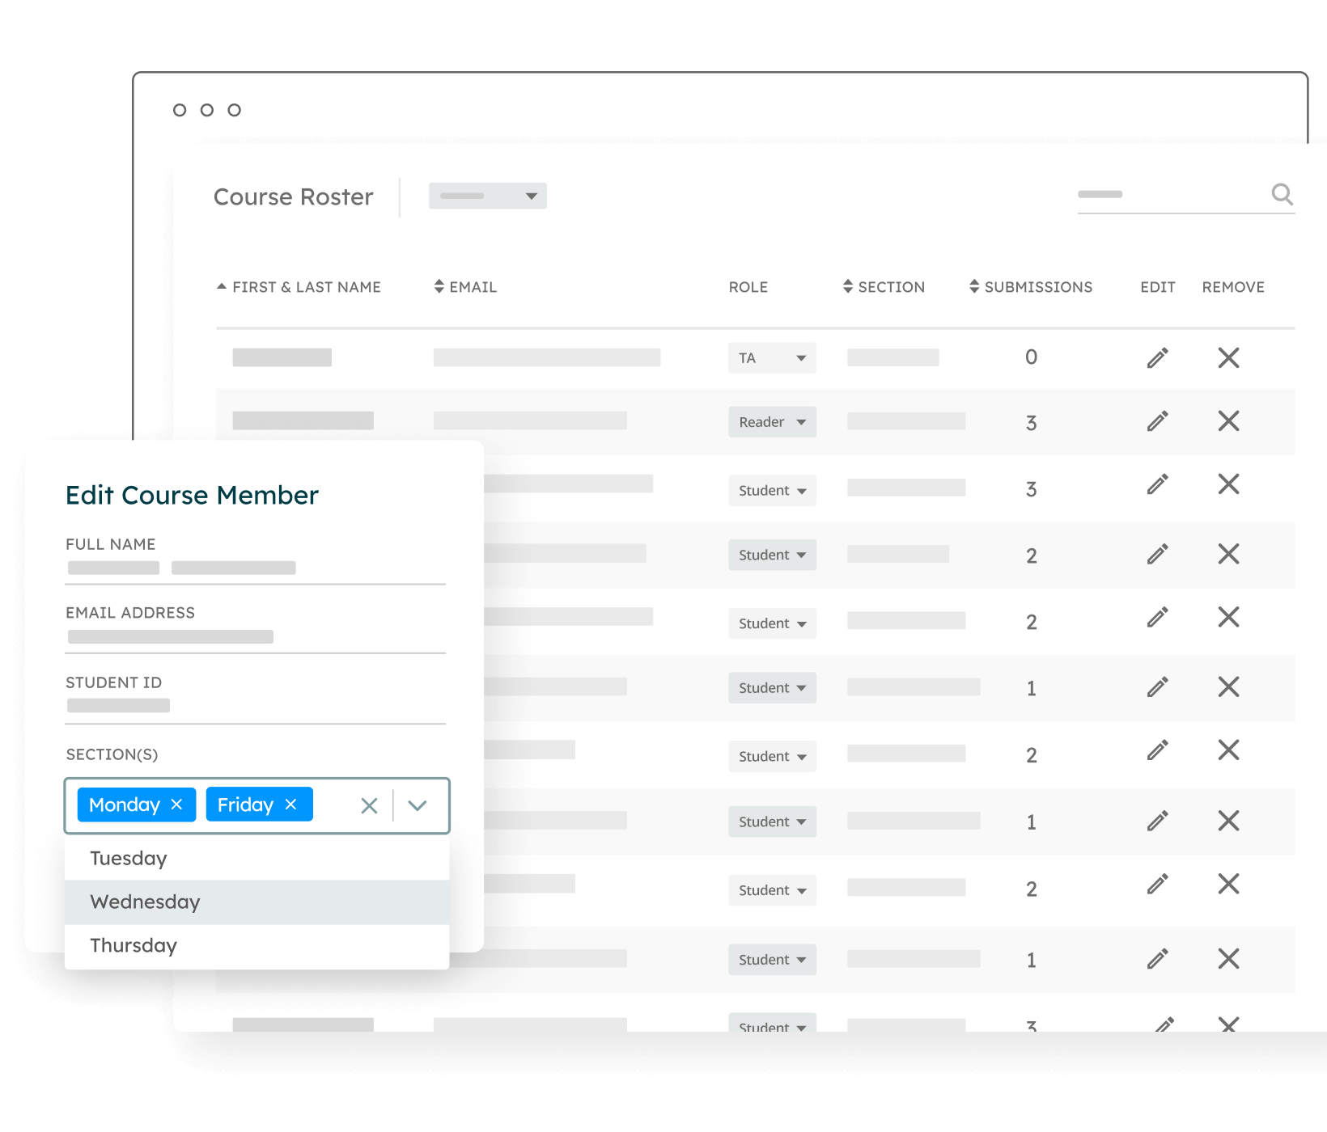The height and width of the screenshot is (1132, 1327).
Task: Sort roster by Section column
Action: click(x=884, y=287)
